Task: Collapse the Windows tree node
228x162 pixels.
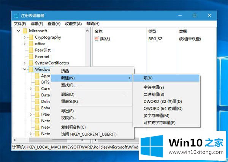Action: click(25, 69)
